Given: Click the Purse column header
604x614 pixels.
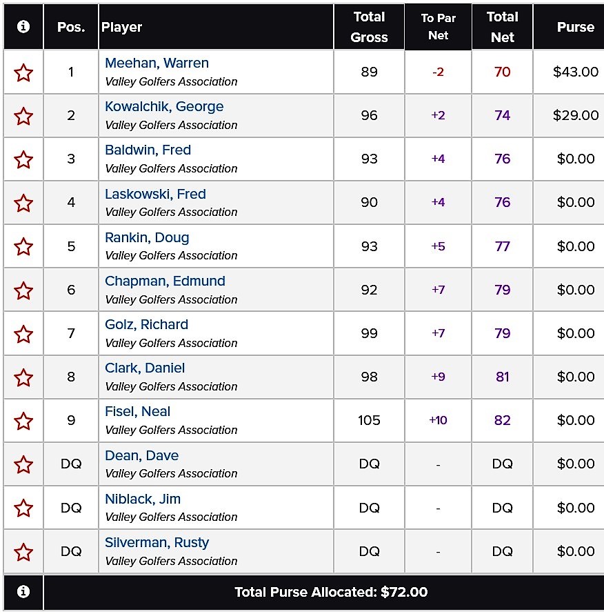Looking at the screenshot, I should tap(575, 27).
